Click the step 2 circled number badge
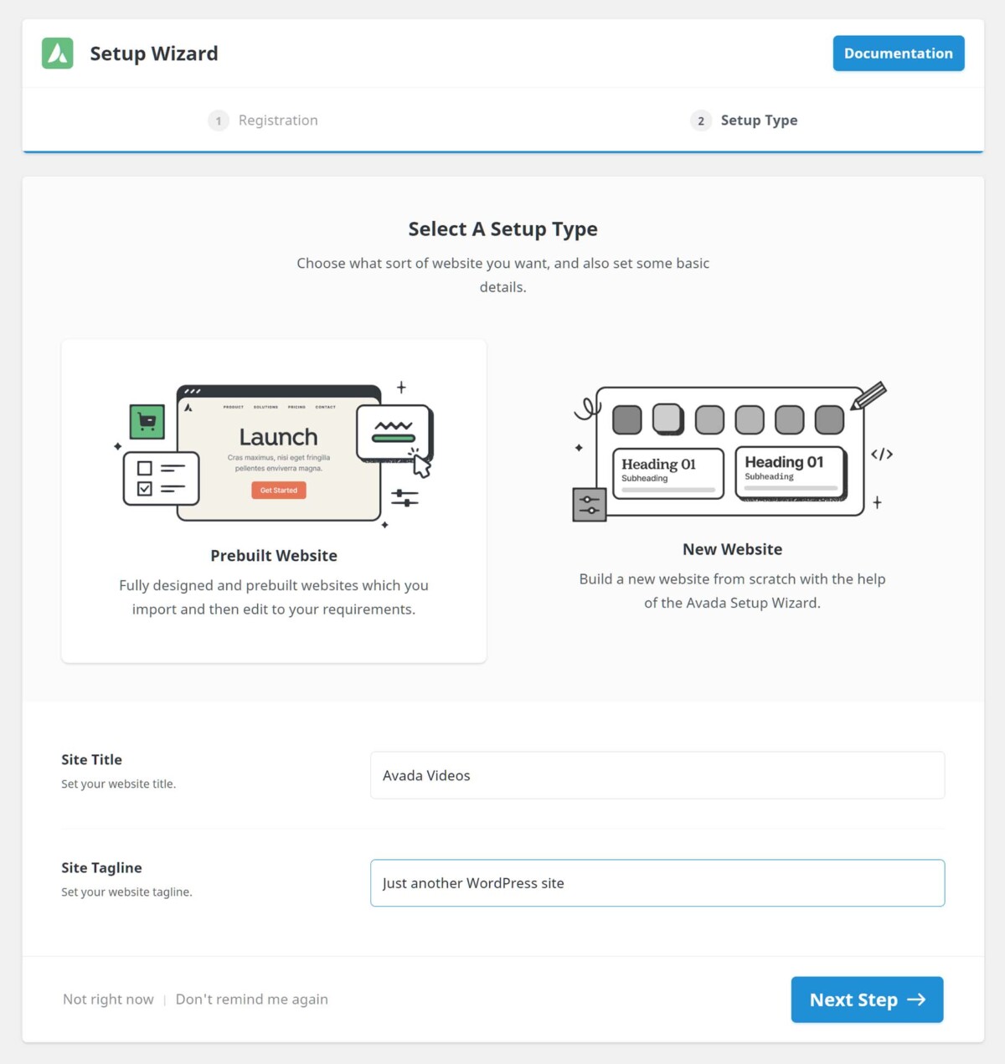The height and width of the screenshot is (1064, 1005). (699, 121)
